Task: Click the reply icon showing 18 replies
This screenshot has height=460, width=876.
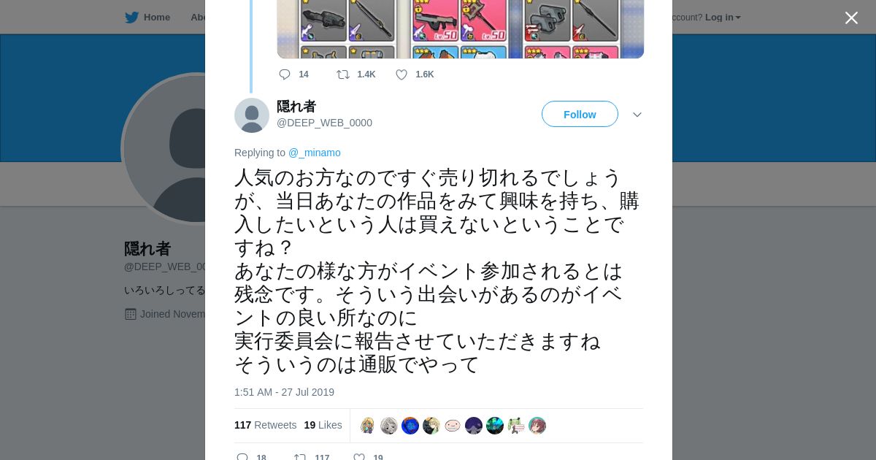Action: (242, 457)
